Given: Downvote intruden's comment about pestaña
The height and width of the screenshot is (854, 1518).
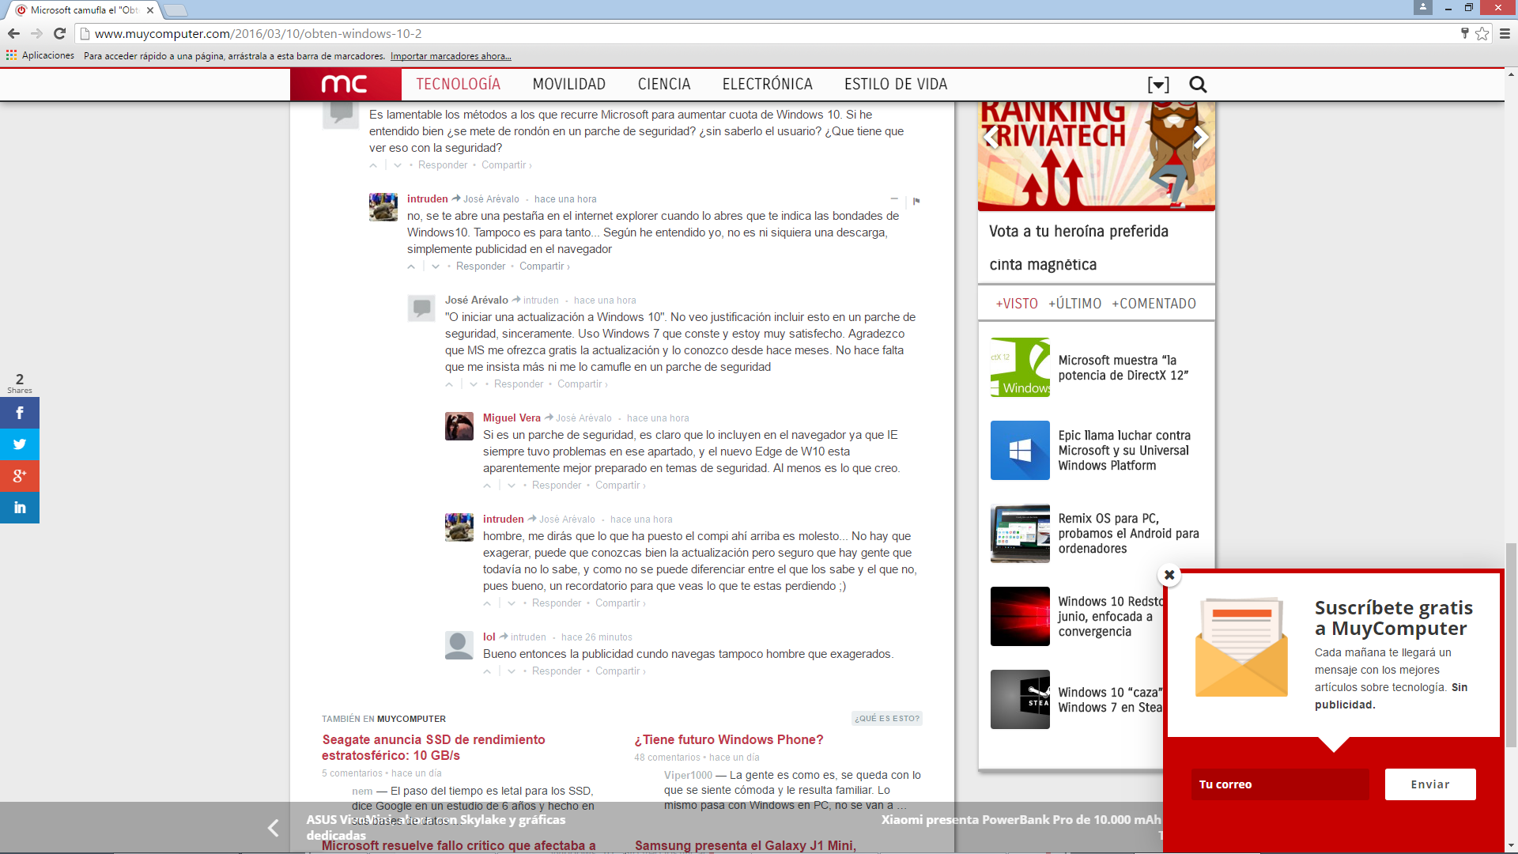Looking at the screenshot, I should click(x=436, y=266).
